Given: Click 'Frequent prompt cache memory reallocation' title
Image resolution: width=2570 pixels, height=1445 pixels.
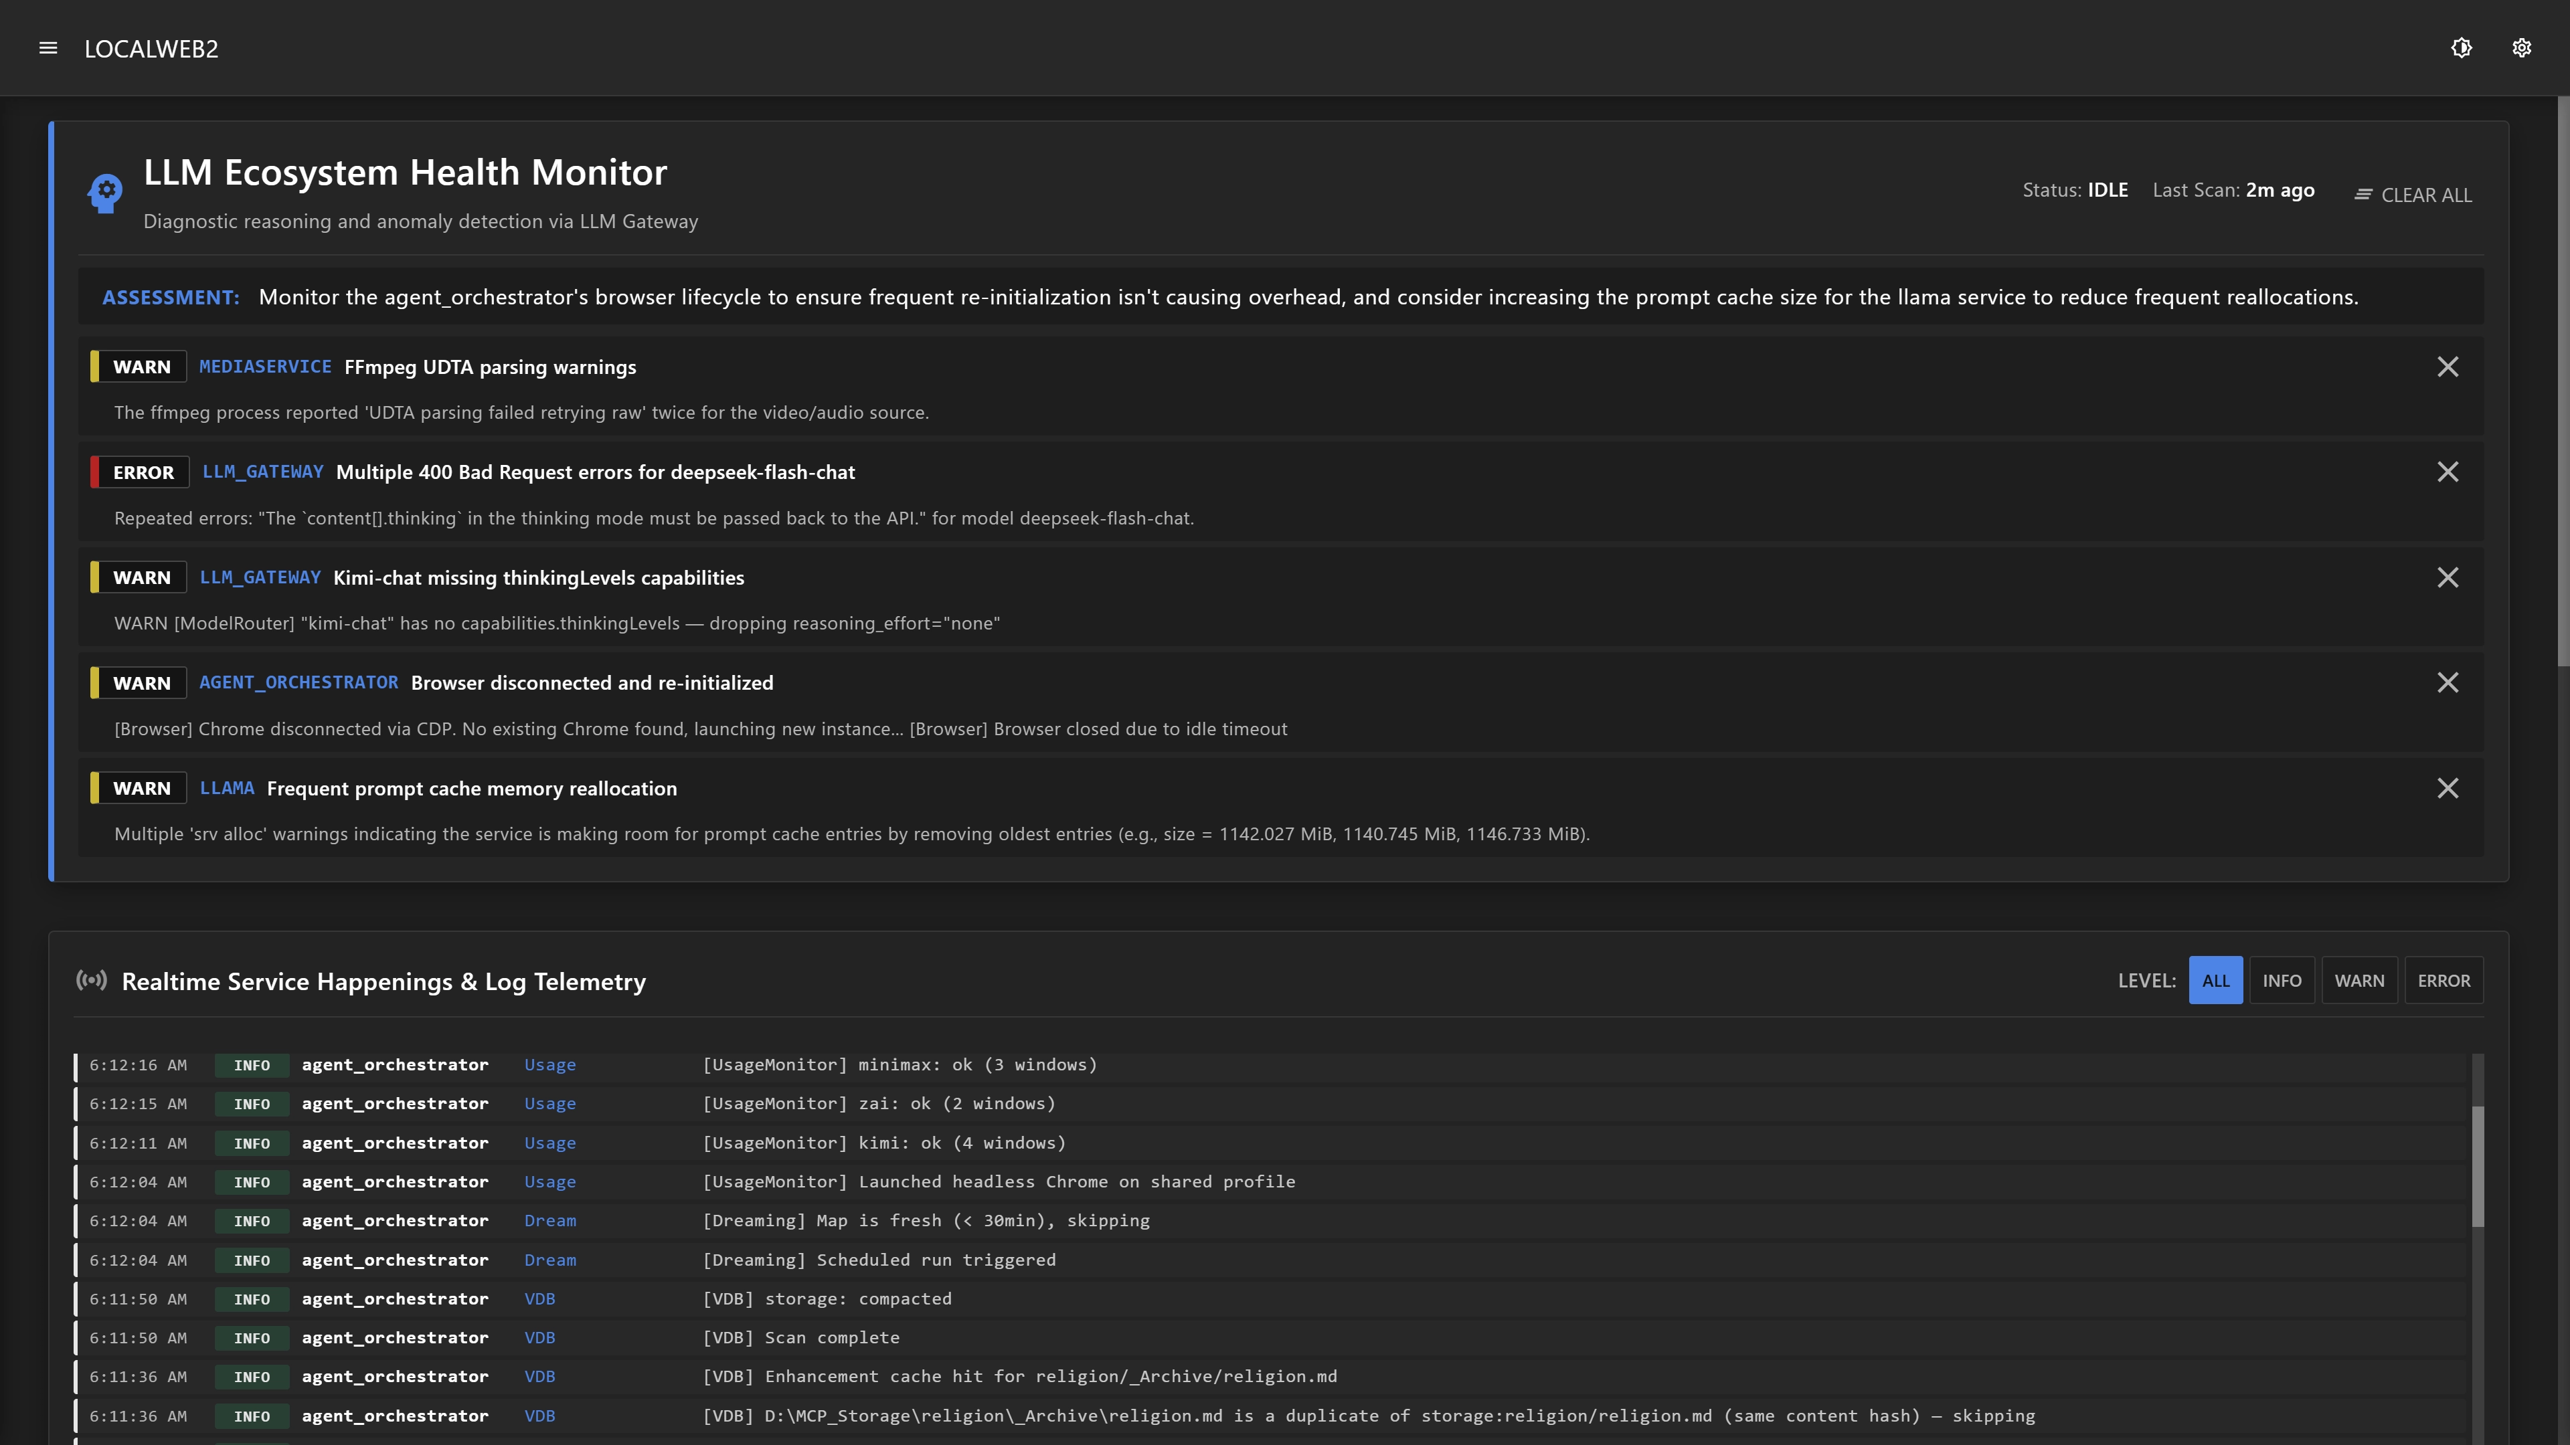Looking at the screenshot, I should [x=472, y=788].
